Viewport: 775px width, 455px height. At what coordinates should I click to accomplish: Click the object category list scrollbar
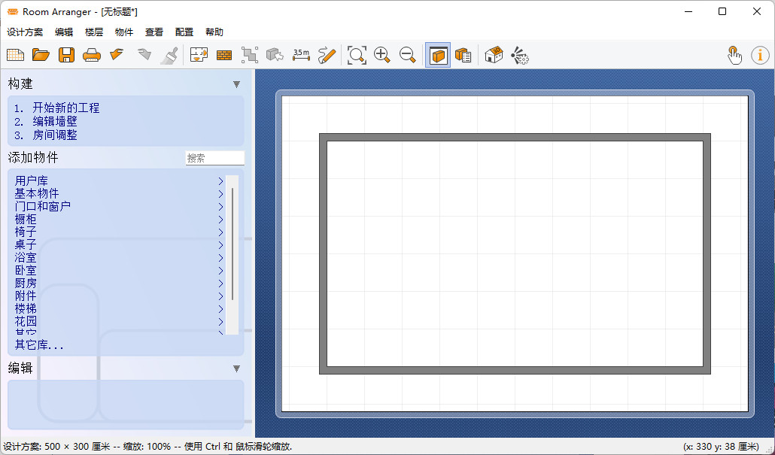(x=232, y=255)
